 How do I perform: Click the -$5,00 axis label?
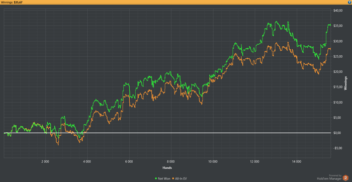click(338, 148)
